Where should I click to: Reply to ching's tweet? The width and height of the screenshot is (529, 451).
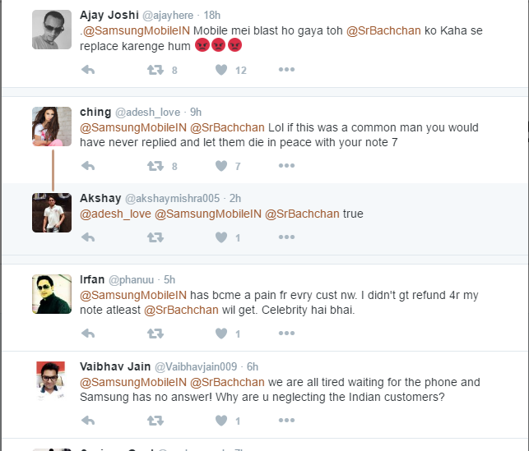click(89, 166)
